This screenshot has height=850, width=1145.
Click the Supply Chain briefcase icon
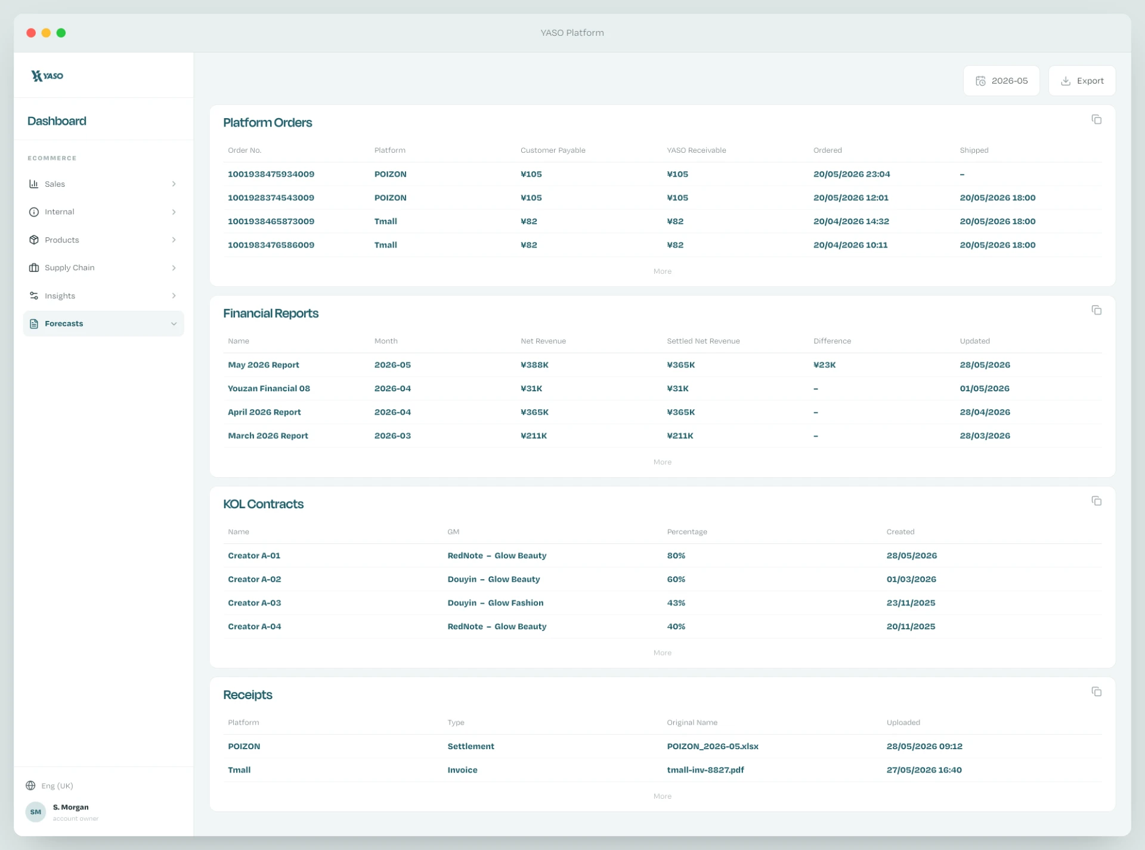coord(34,268)
